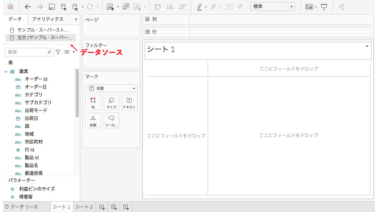Click the Group members paperclip icon
The height and width of the screenshot is (212, 376).
213,7
